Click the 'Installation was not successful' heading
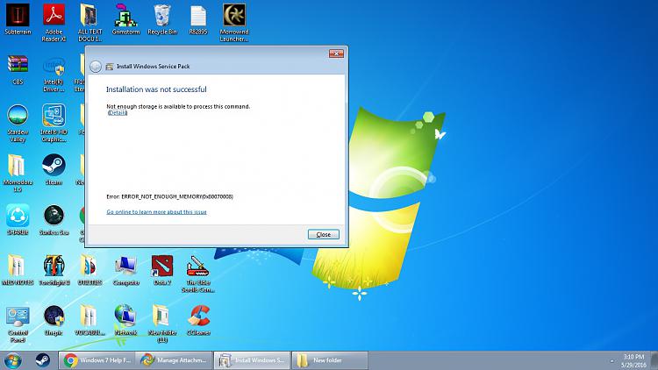 156,89
